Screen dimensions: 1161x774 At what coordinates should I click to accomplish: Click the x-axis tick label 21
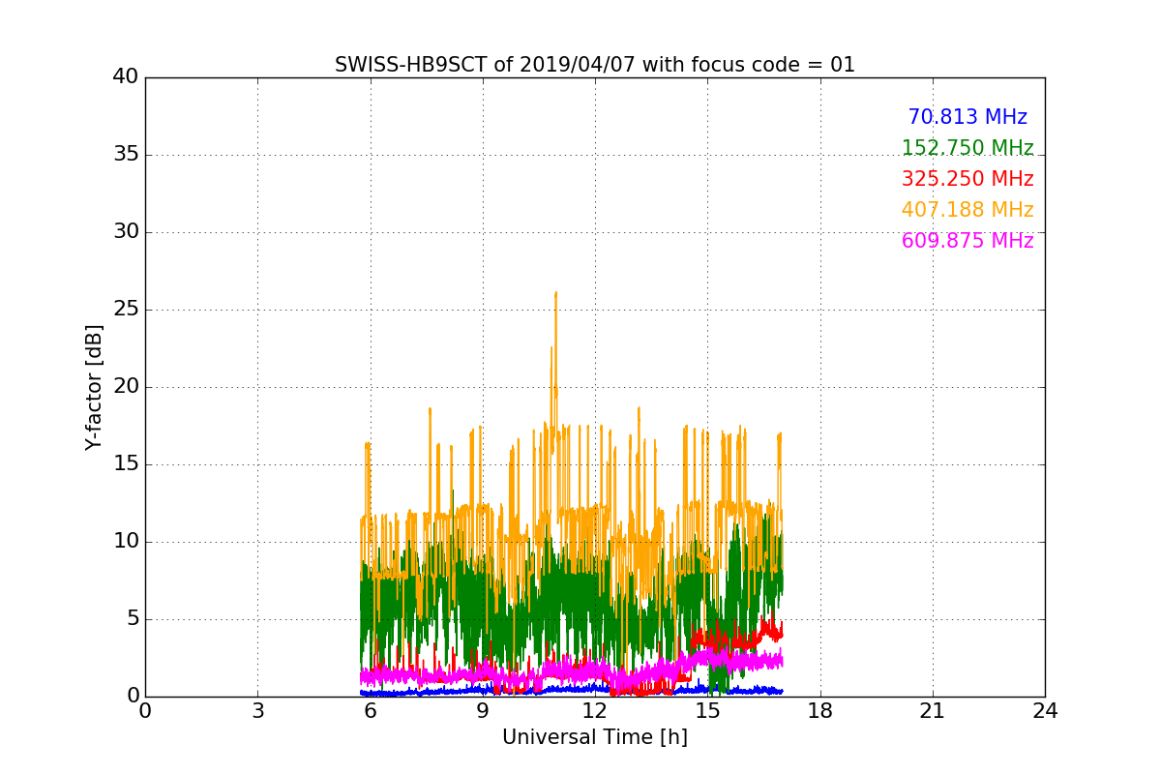[933, 711]
